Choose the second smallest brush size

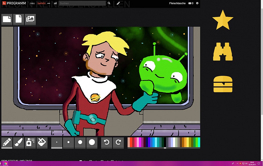[x=68, y=143]
